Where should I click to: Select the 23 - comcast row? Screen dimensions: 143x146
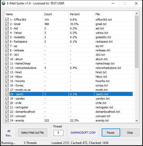[69, 116]
